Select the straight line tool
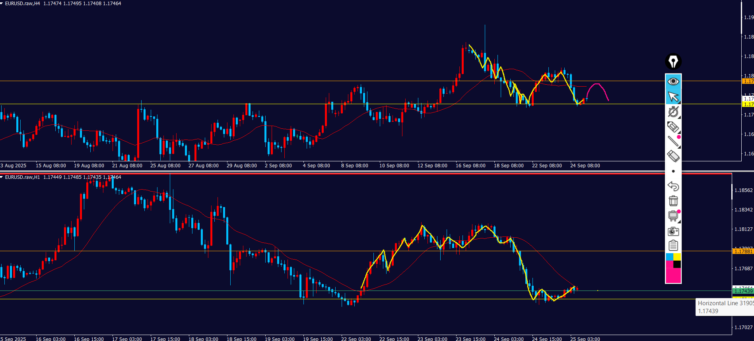 pos(673,141)
